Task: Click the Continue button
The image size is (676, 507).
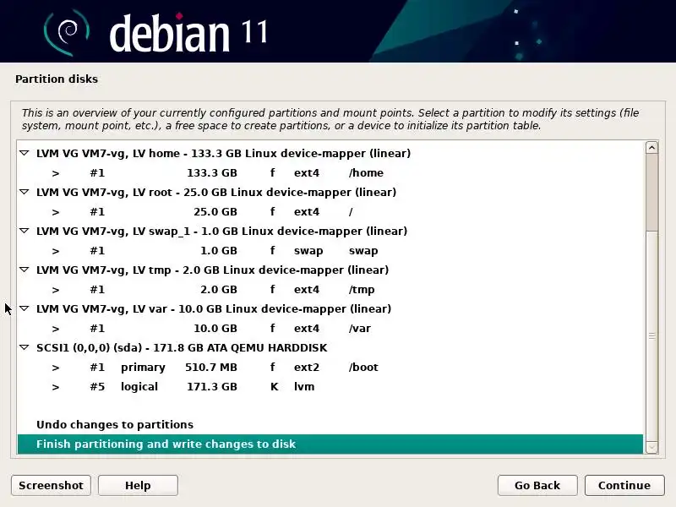Action: pos(624,485)
